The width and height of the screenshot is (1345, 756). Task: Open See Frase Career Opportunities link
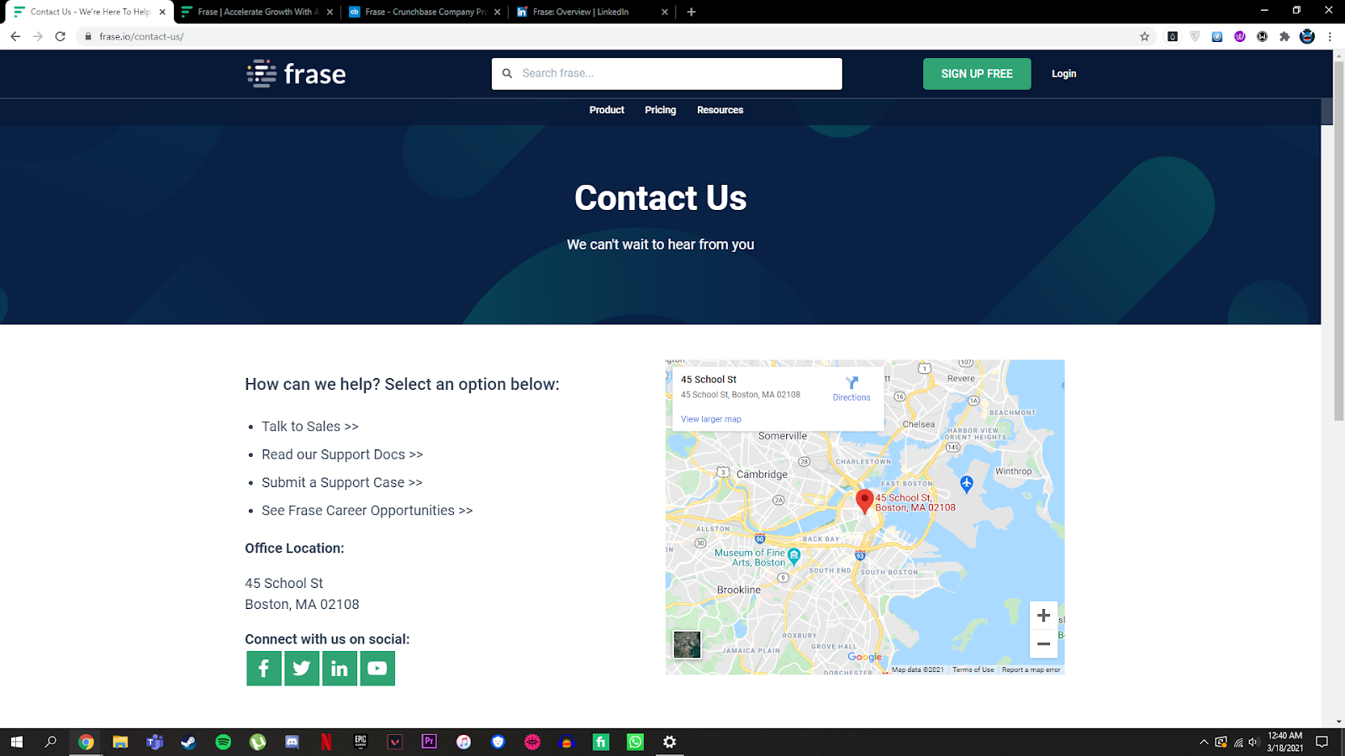[367, 511]
